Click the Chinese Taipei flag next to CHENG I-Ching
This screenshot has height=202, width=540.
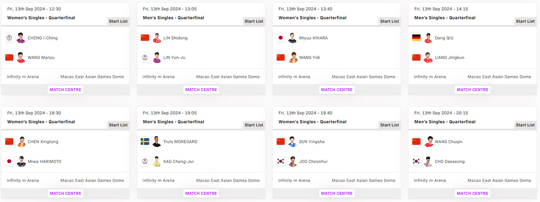9,38
